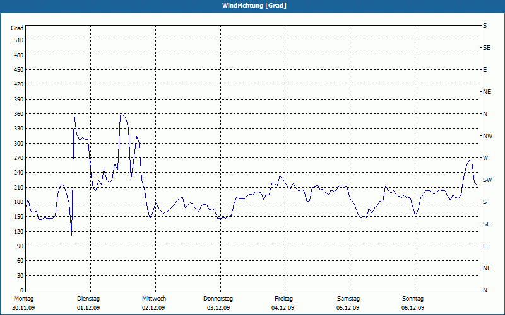Screen dimensions: 505x315
Task: Select the 270 degree axis value
Action: pos(19,158)
